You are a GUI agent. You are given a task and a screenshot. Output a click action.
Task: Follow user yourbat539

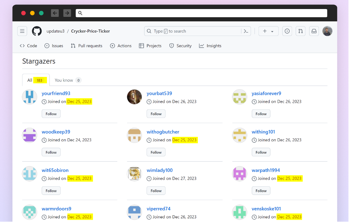[x=156, y=114]
